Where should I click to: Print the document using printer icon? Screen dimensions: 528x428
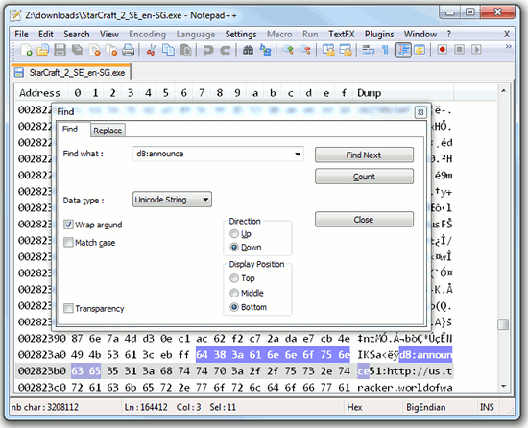point(129,50)
